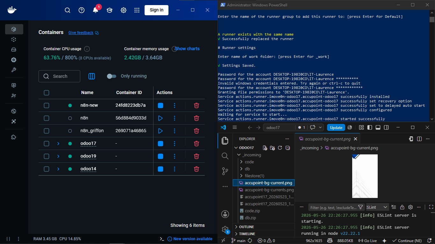The image size is (435, 244).
Task: Toggle VS Code primary sidebar layout
Action: tap(369, 127)
